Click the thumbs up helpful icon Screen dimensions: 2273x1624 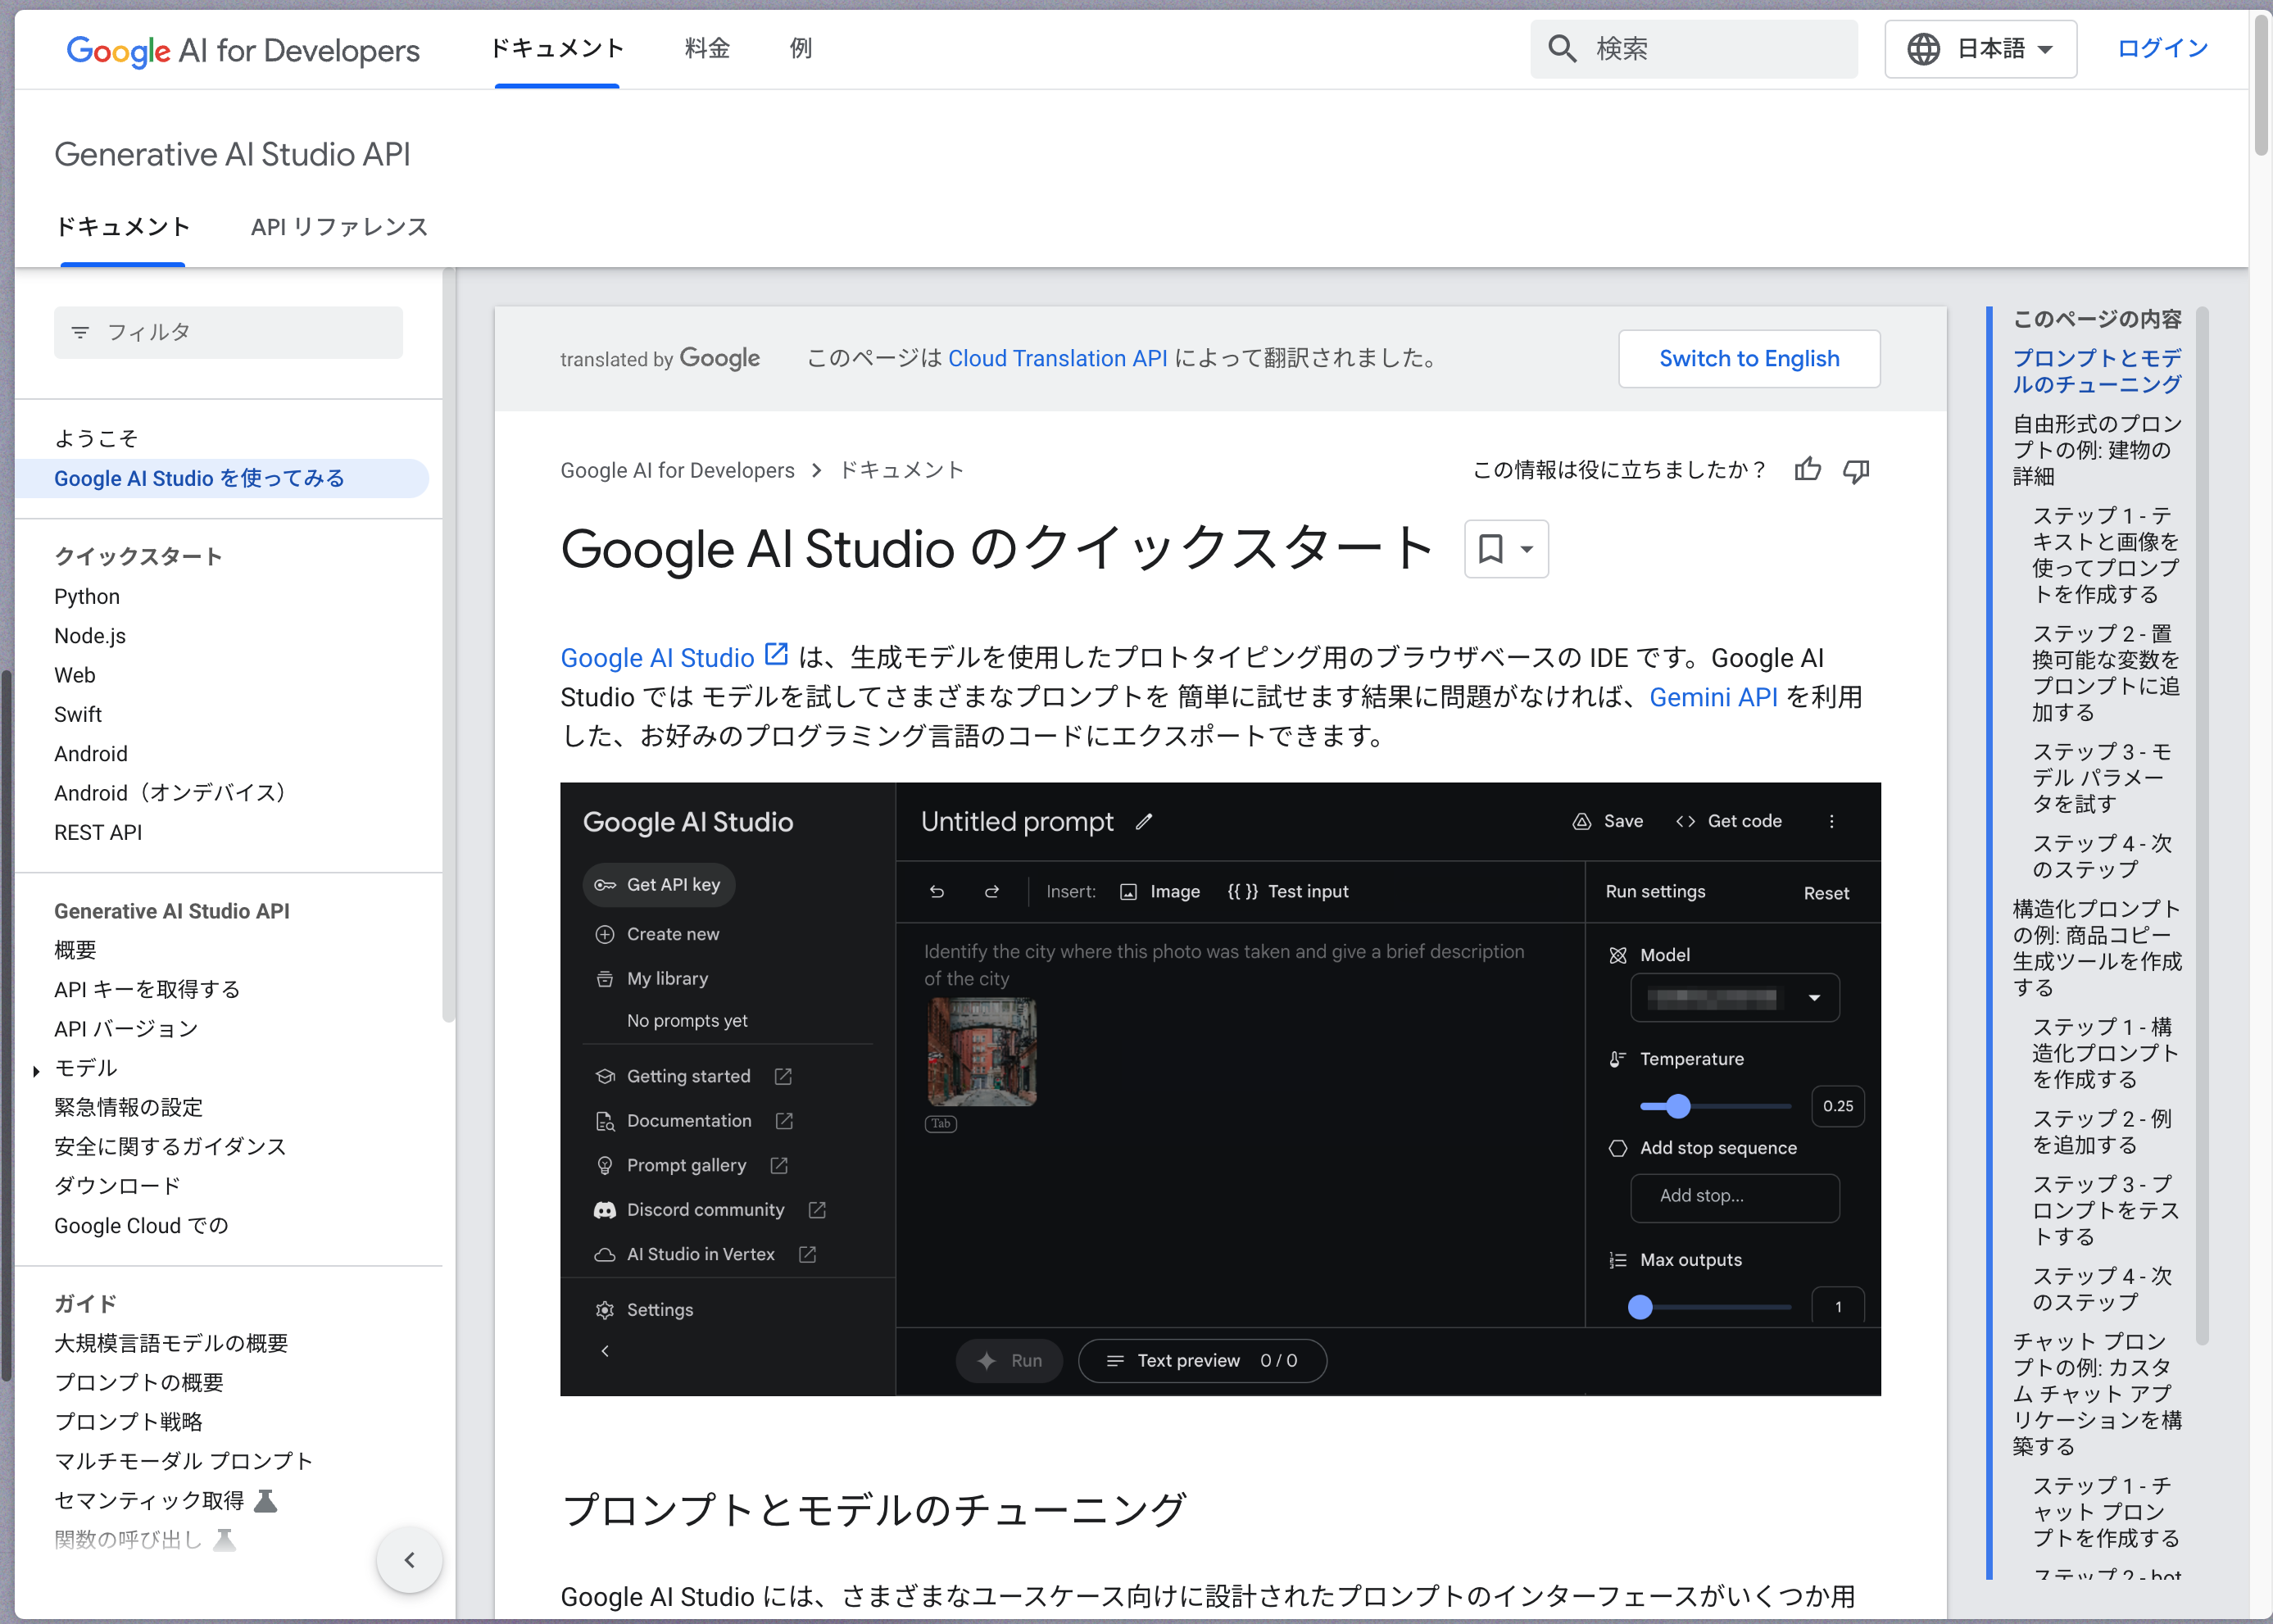[x=1807, y=470]
